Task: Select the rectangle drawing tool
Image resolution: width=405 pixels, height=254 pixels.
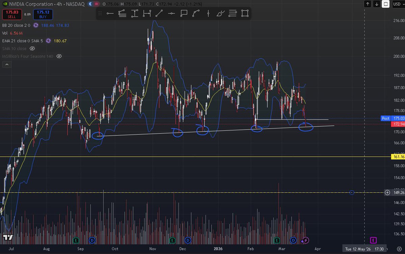Action: coord(245,13)
